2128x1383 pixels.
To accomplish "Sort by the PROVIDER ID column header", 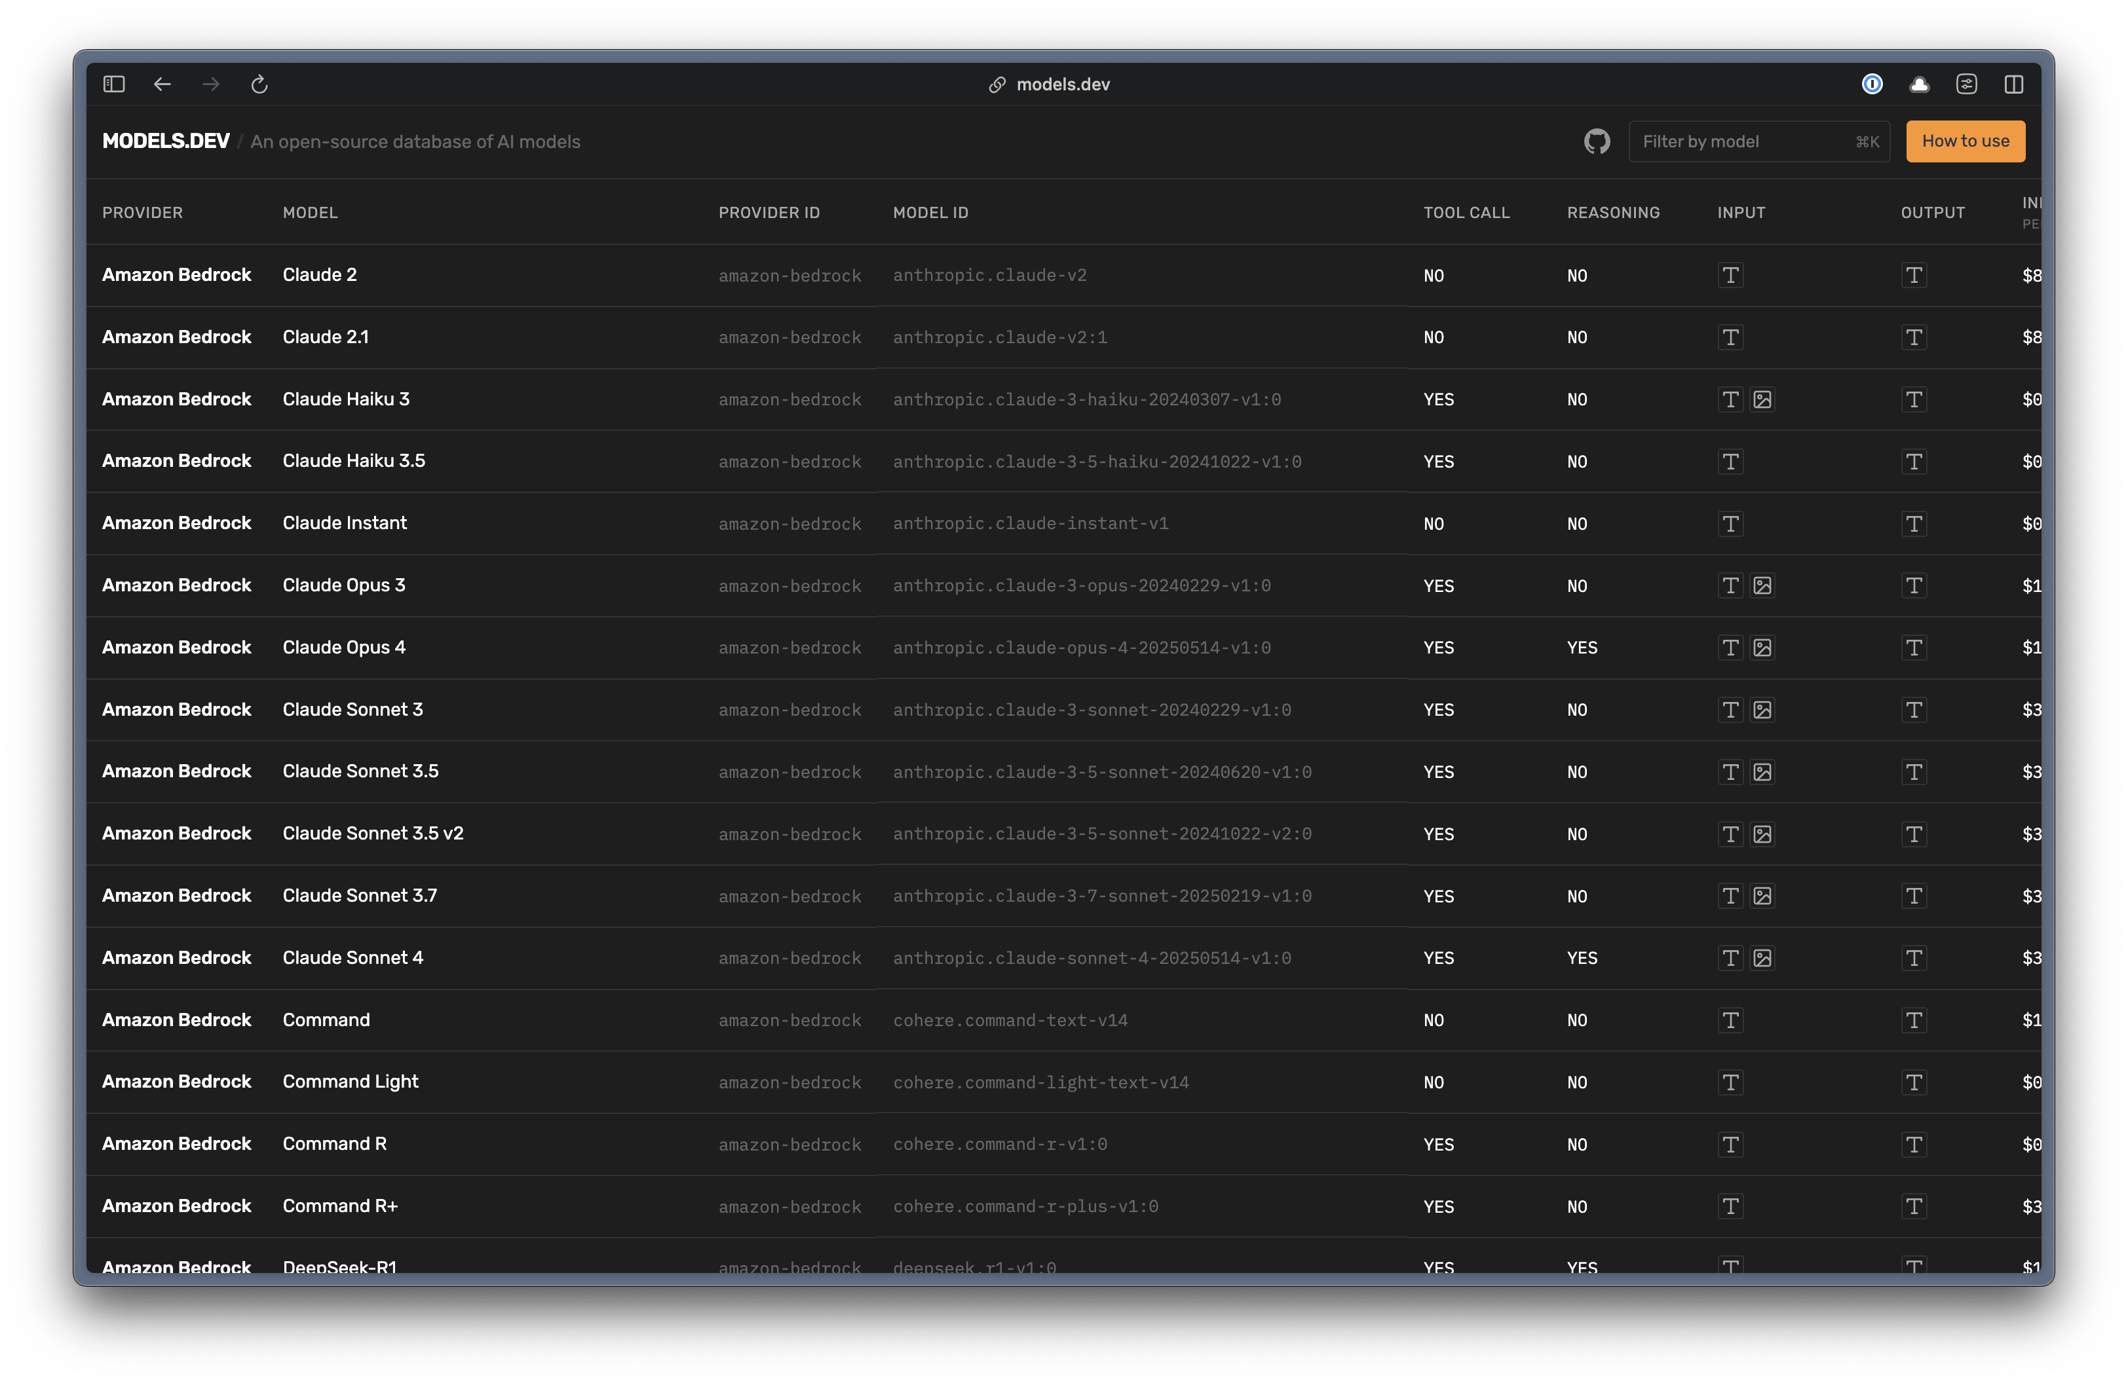I will point(769,213).
